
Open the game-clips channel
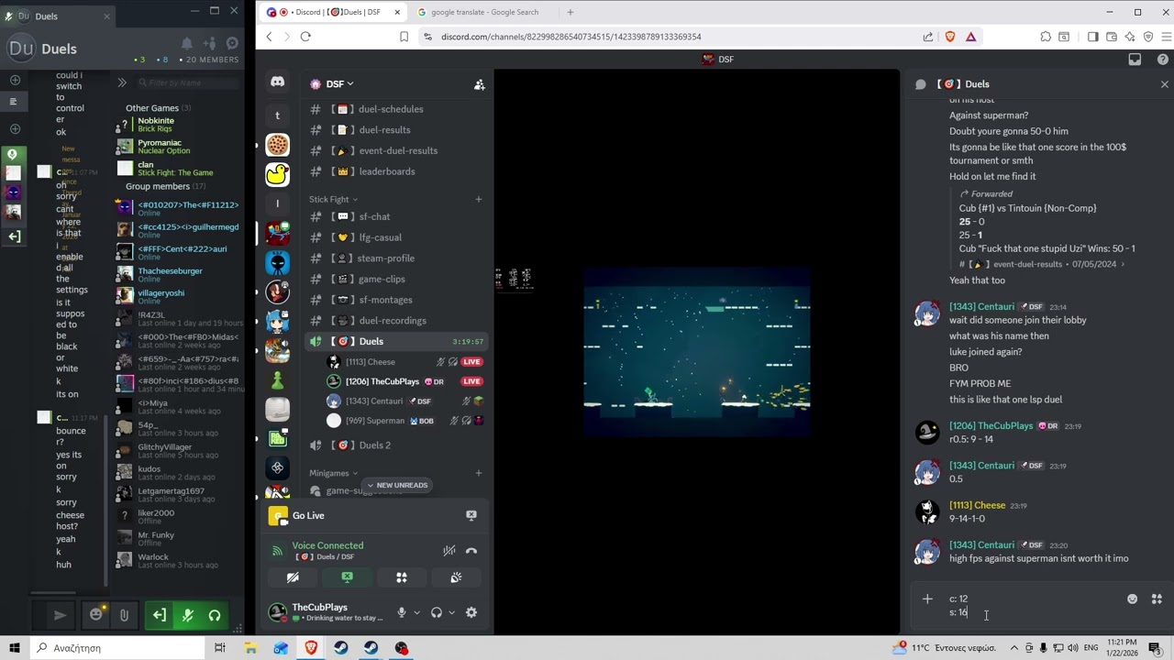(x=395, y=279)
